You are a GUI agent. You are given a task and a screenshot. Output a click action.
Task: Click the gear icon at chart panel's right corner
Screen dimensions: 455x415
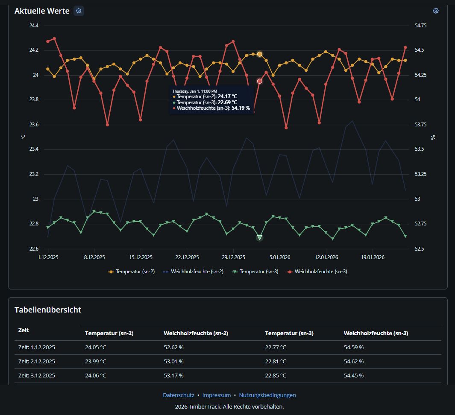pyautogui.click(x=435, y=11)
